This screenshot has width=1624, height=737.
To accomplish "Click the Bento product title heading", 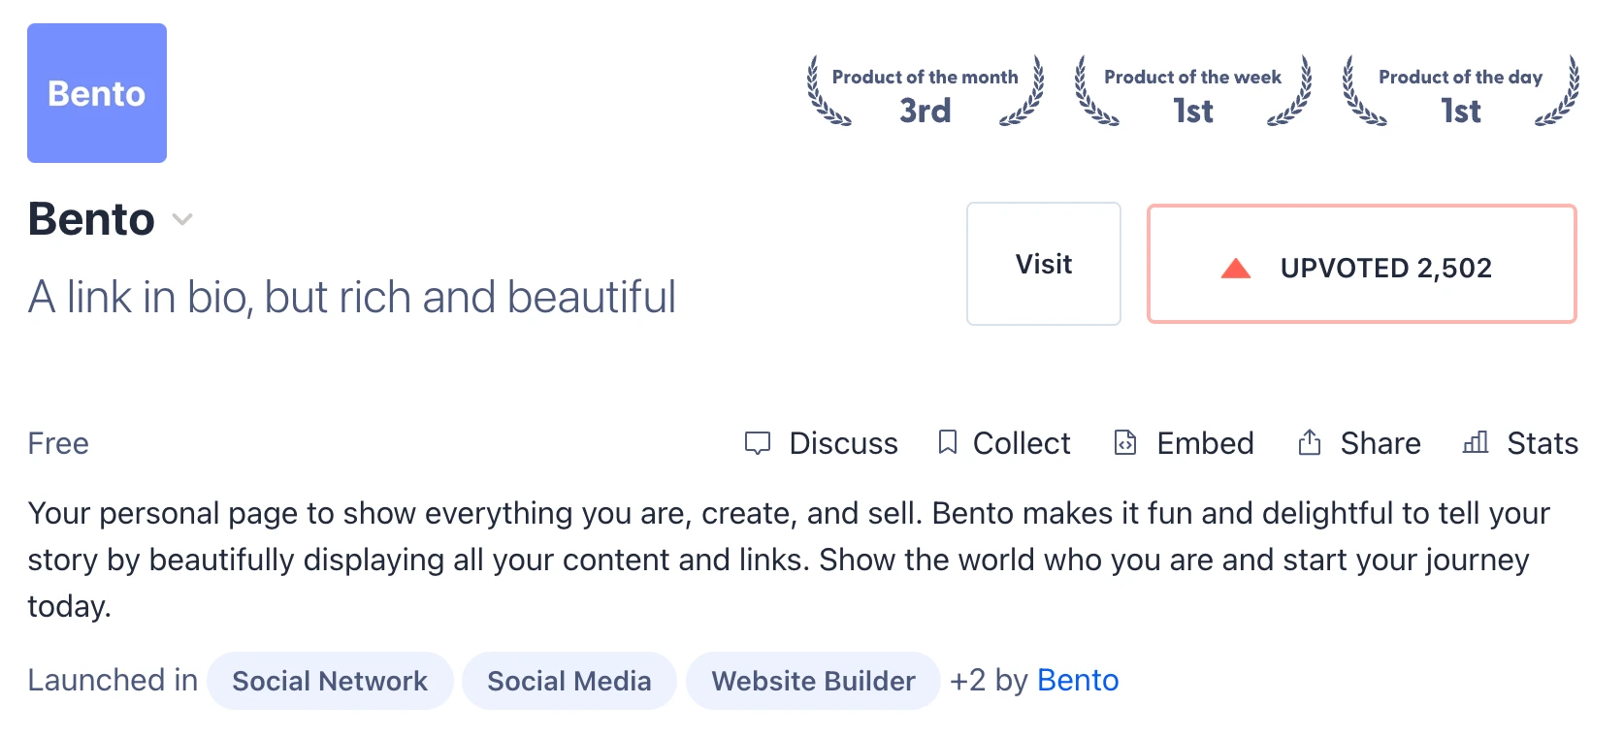I will click(x=91, y=219).
